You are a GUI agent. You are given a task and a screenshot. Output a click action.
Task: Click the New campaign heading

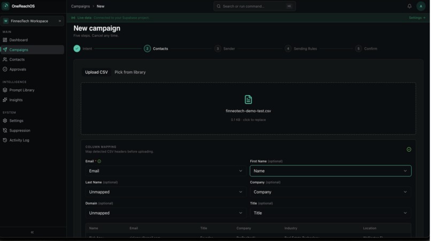point(97,28)
